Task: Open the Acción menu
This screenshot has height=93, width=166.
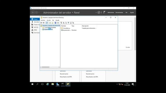Action: pos(49,20)
